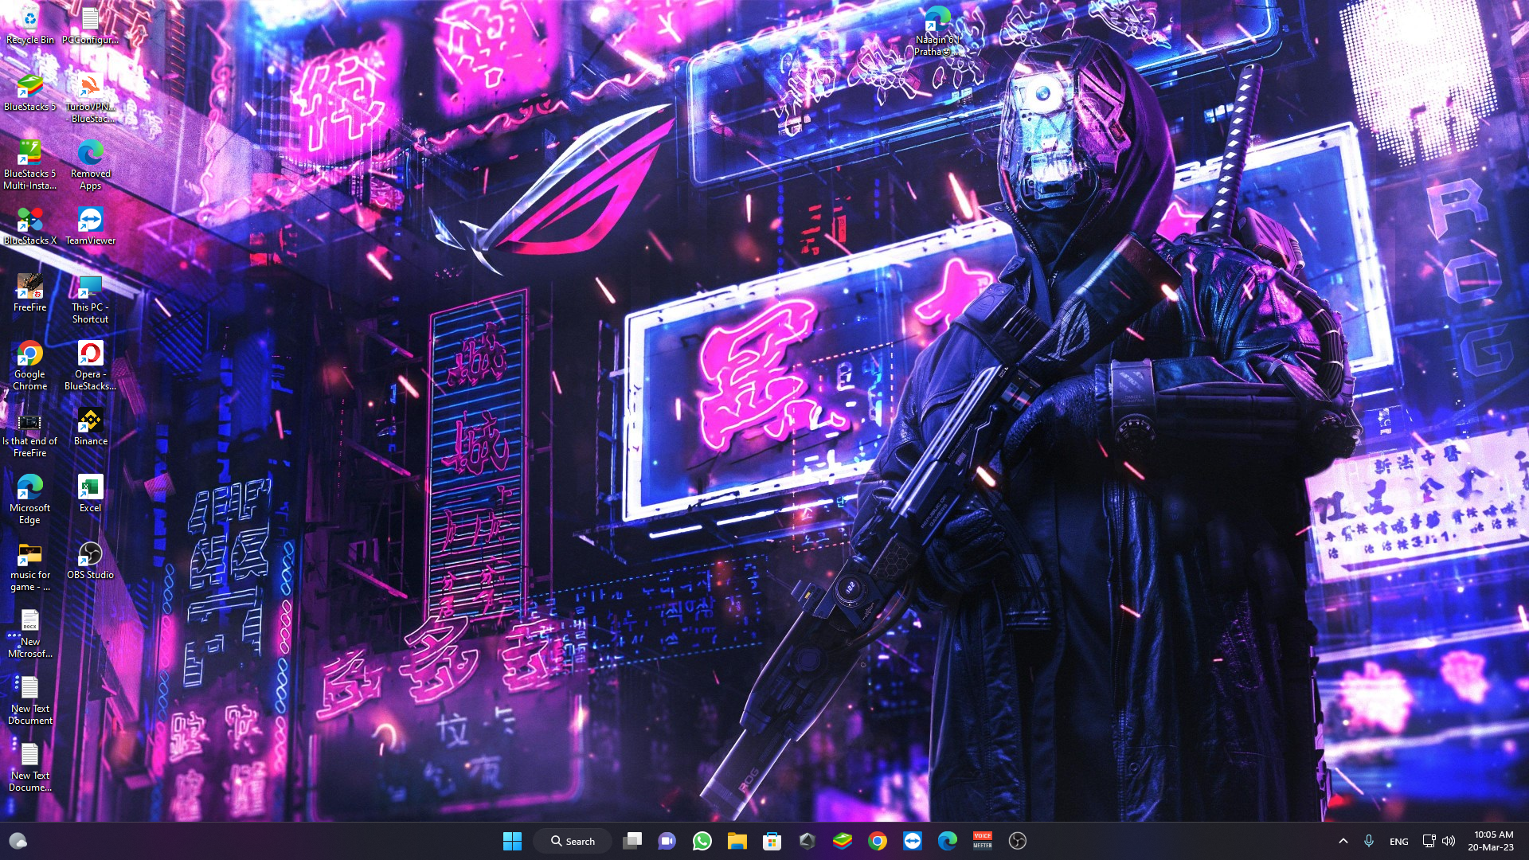Launch WhatsApp from the taskbar
The width and height of the screenshot is (1529, 860).
pyautogui.click(x=702, y=841)
